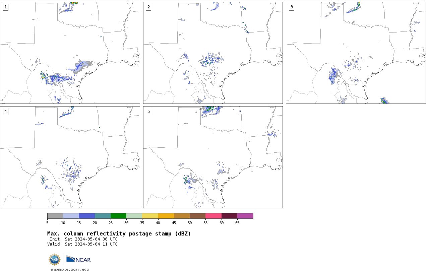Screen dimensions: 429x273
Task: Click the orange 40-45 dBZ swatch
Action: pos(166,216)
